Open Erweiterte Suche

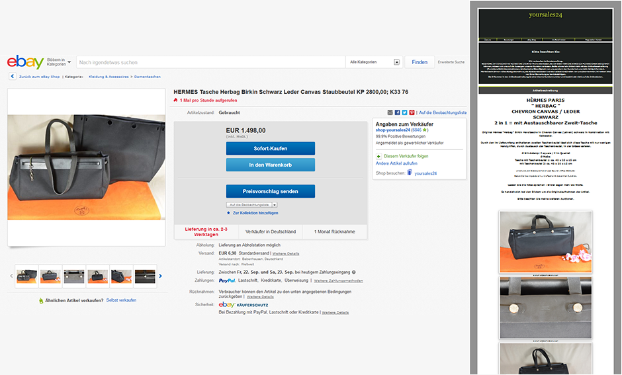tap(451, 62)
